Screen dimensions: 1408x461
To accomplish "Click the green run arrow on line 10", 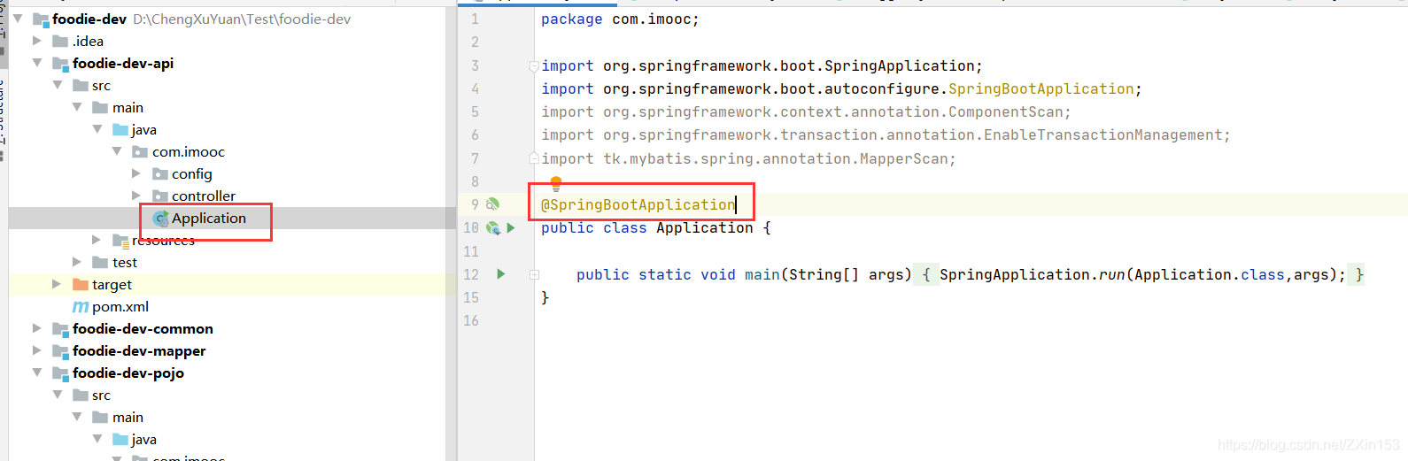I will (x=511, y=228).
